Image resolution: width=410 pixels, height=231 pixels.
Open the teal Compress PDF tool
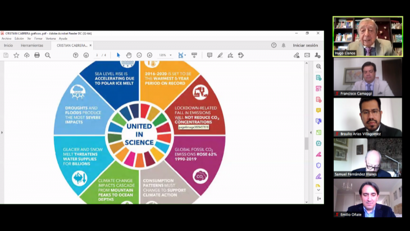pyautogui.click(x=318, y=144)
